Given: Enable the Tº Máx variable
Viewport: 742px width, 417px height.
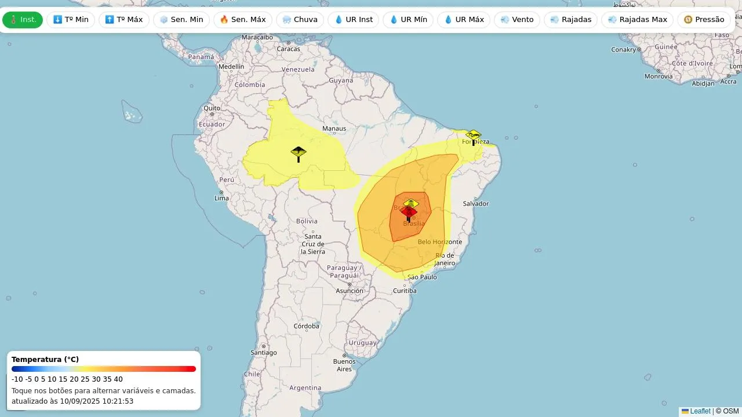Looking at the screenshot, I should (123, 20).
